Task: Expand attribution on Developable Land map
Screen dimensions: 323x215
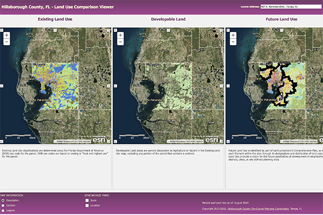Action: 168,141
